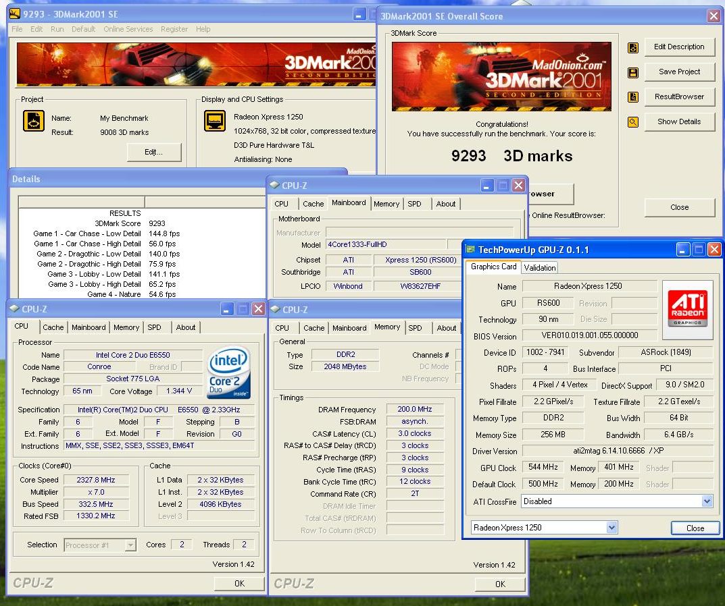
Task: Click the GPU Clock 544 MHz field
Action: click(543, 467)
